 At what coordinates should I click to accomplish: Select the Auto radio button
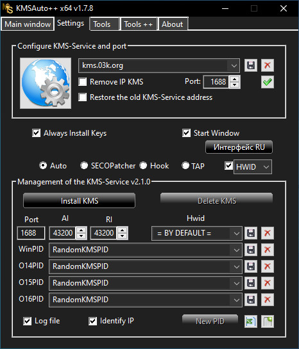pos(43,166)
